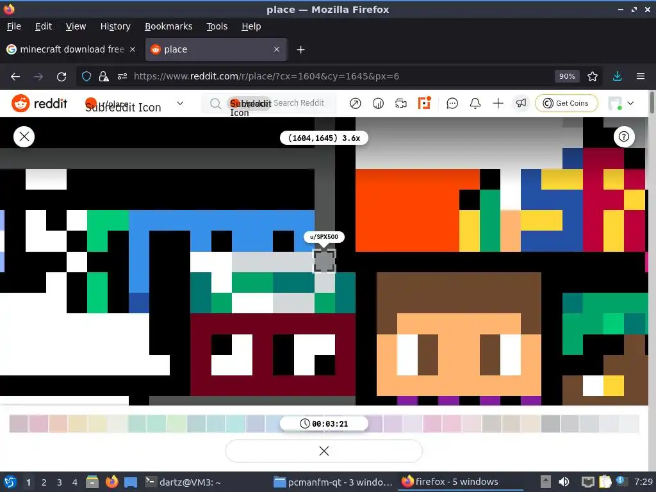
Task: Click the show desktop taskbar icon
Action: point(131,482)
